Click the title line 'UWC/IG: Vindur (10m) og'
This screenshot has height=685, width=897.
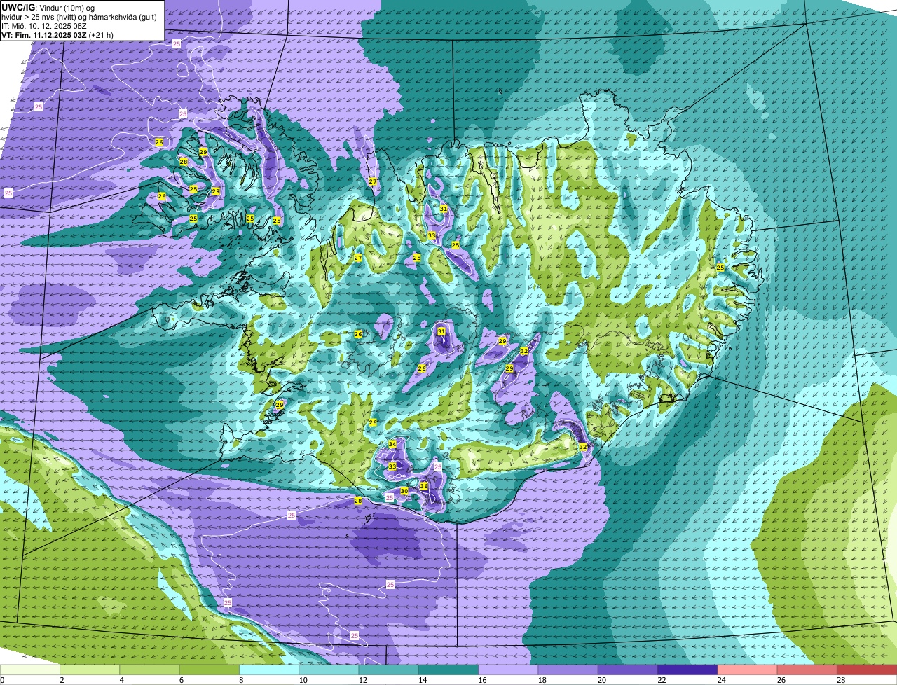point(48,6)
